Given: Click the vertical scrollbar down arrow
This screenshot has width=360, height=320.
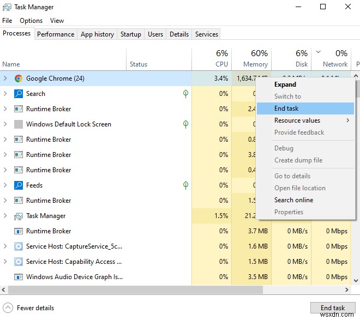Looking at the screenshot, I should click(x=356, y=281).
